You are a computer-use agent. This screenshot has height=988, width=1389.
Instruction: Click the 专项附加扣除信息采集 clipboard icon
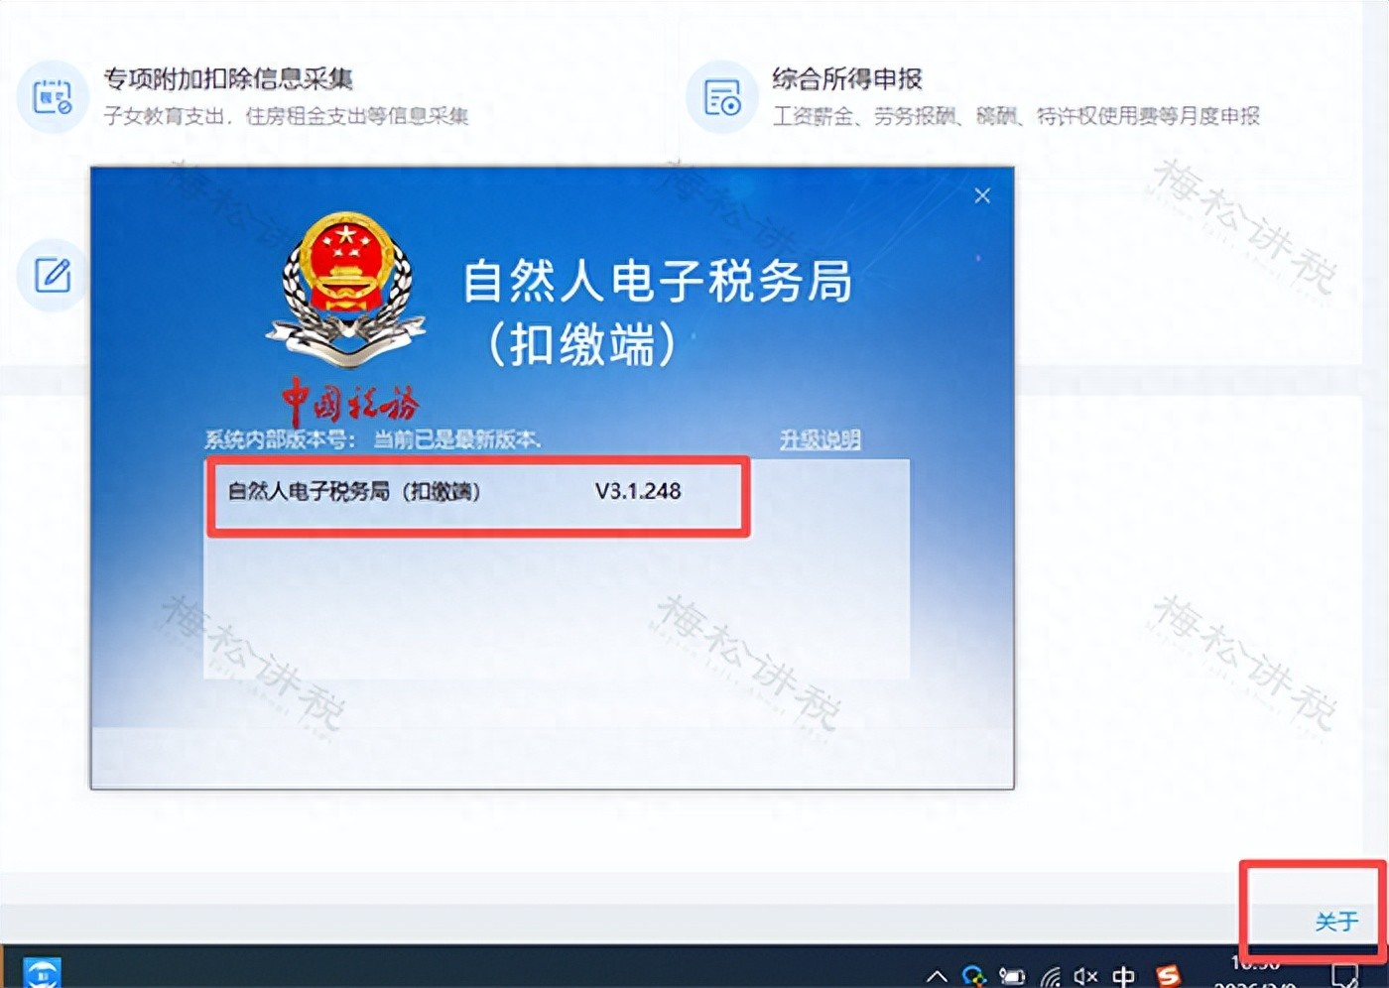coord(53,96)
